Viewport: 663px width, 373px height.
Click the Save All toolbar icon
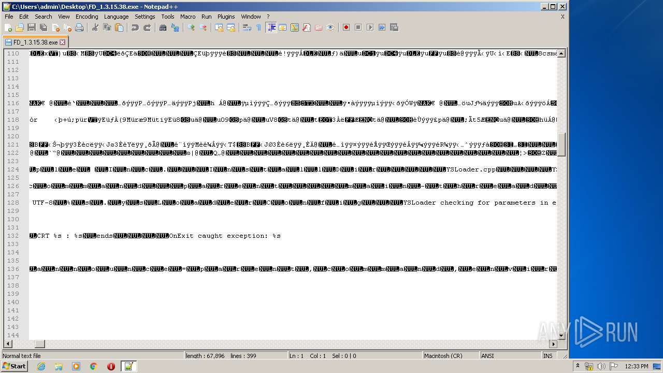coord(44,27)
